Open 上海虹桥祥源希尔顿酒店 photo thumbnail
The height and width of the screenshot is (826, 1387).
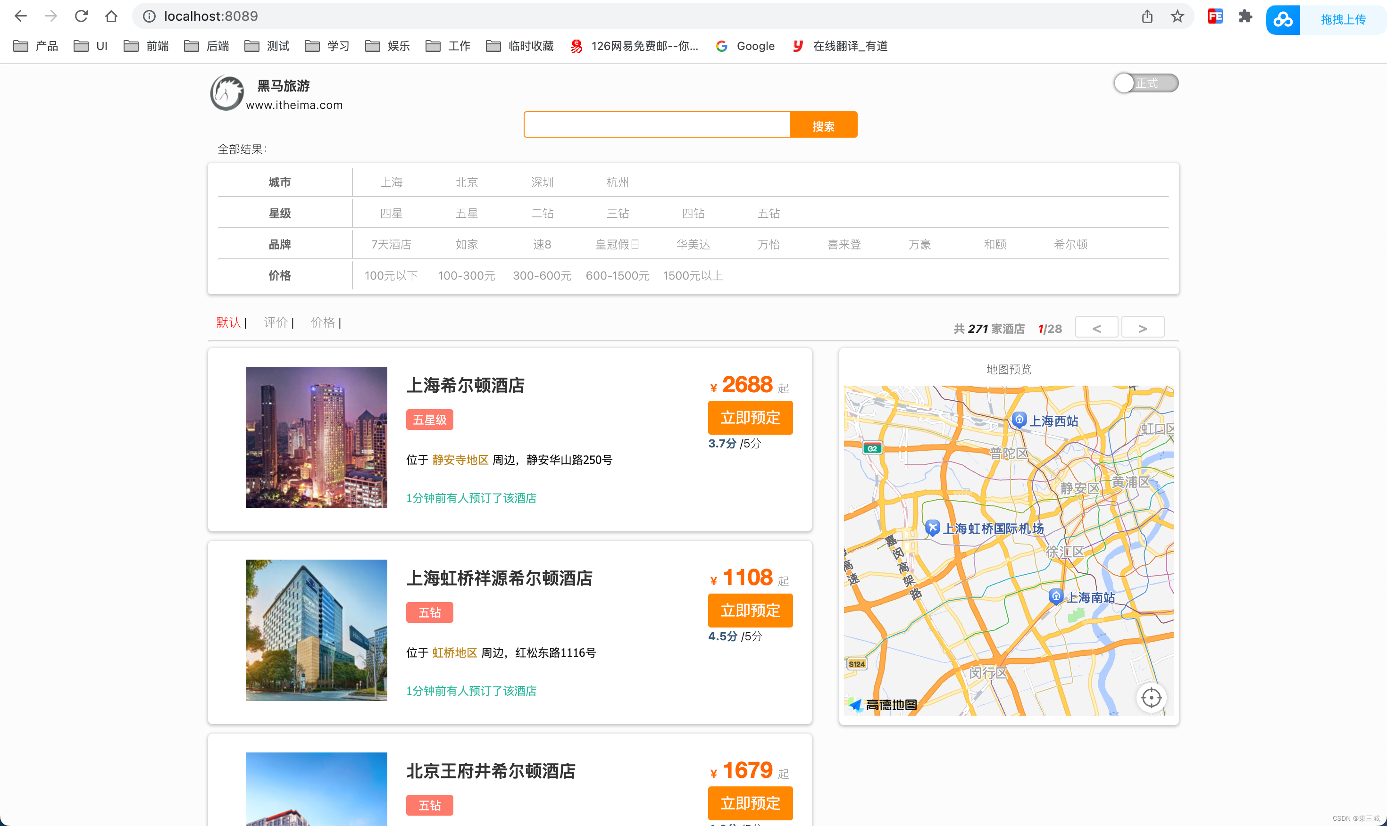tap(316, 630)
